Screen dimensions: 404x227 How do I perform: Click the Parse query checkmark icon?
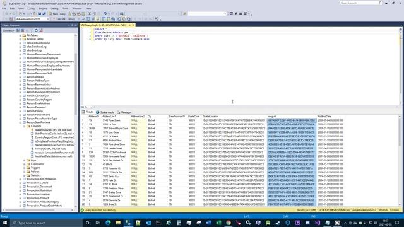coord(83,19)
